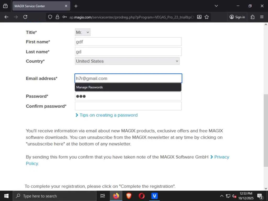
Task: Expand the Country dropdown United States
Action: coord(127,61)
